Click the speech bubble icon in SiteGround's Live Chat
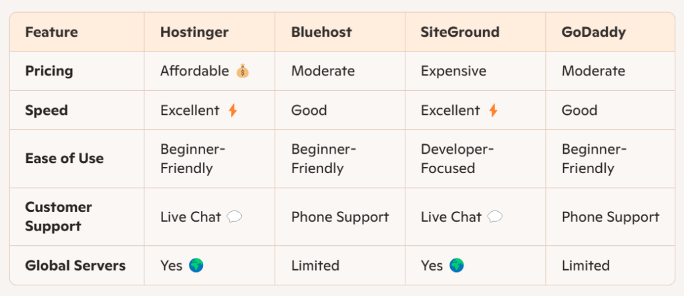This screenshot has width=684, height=296. 495,216
